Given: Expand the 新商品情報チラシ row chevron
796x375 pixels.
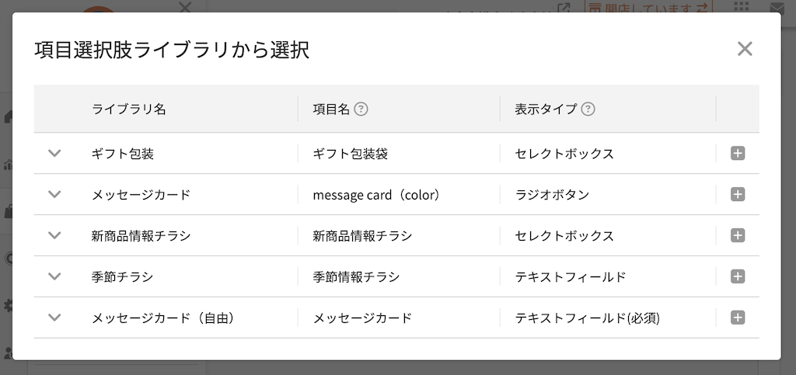Looking at the screenshot, I should [x=54, y=235].
